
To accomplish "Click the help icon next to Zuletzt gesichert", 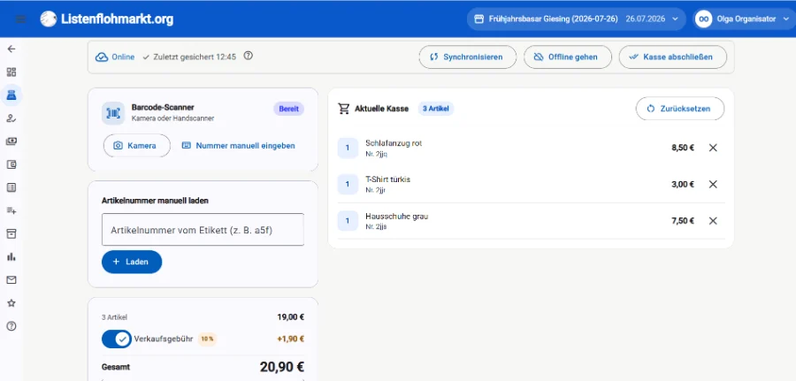I will [248, 56].
